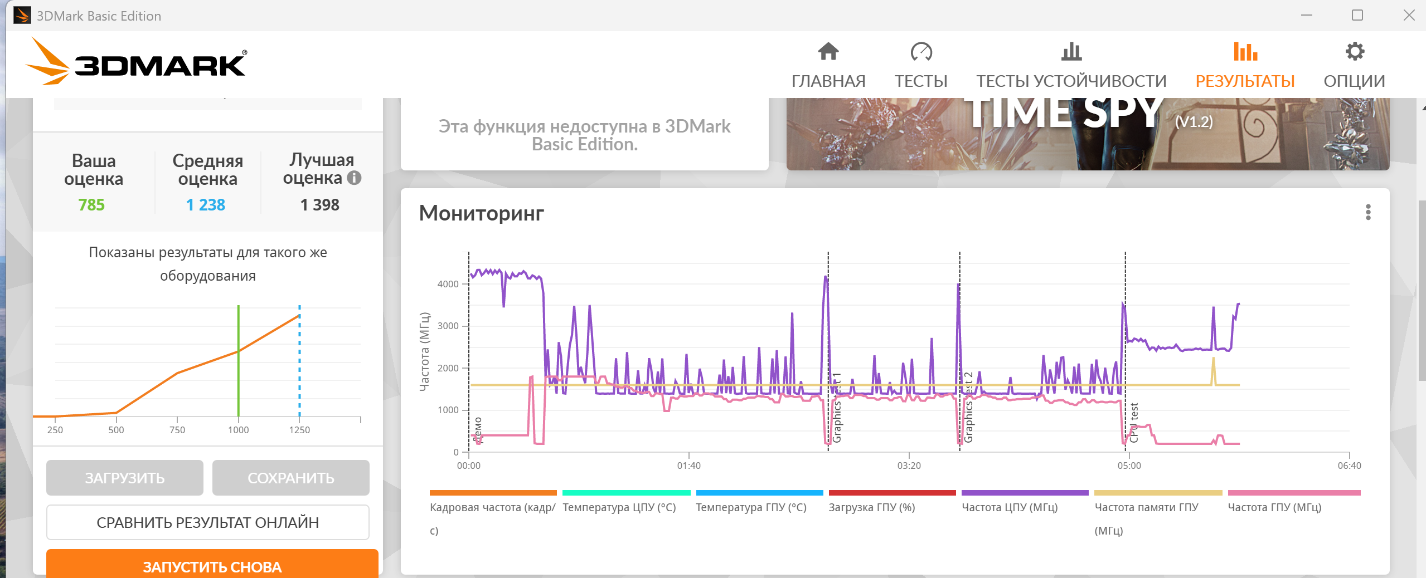Click the 1000 score axis label
Viewport: 1426px width, 578px height.
coord(239,430)
